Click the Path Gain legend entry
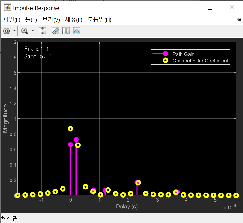243x223 pixels. click(x=183, y=54)
